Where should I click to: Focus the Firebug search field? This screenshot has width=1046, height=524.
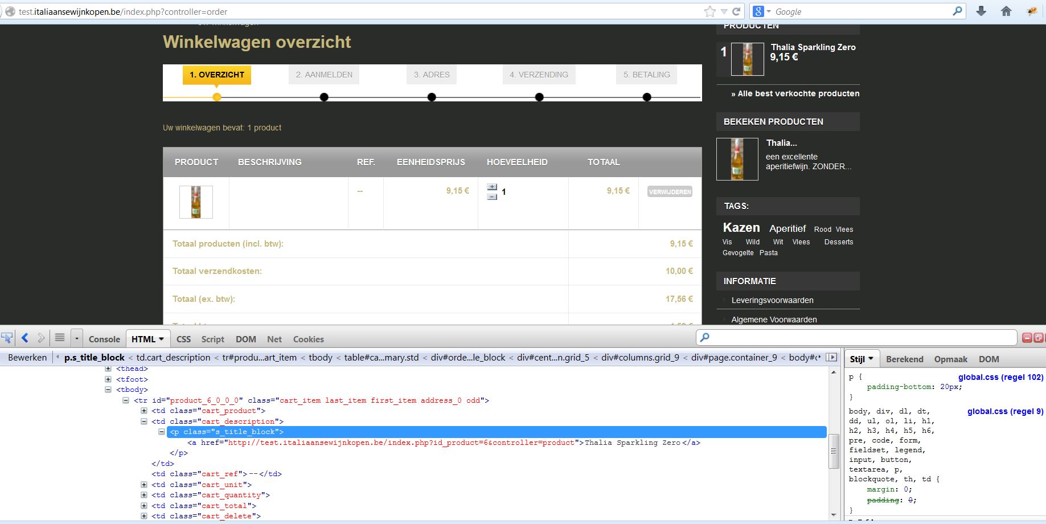click(856, 338)
